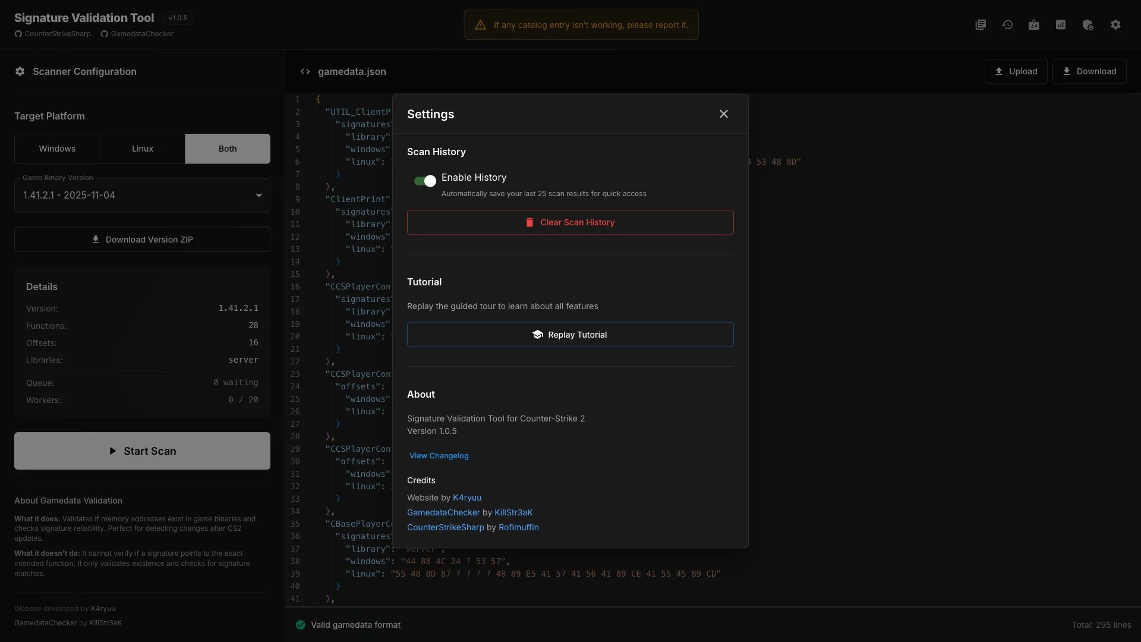Click the Libraries "server" value

pyautogui.click(x=244, y=360)
